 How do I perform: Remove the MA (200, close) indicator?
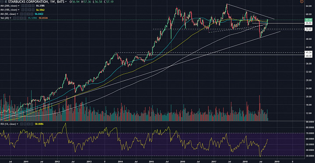pyautogui.click(x=33, y=6)
